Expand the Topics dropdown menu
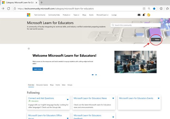Image resolution: width=170 pixels, height=119 pixels. pyautogui.click(x=76, y=15)
